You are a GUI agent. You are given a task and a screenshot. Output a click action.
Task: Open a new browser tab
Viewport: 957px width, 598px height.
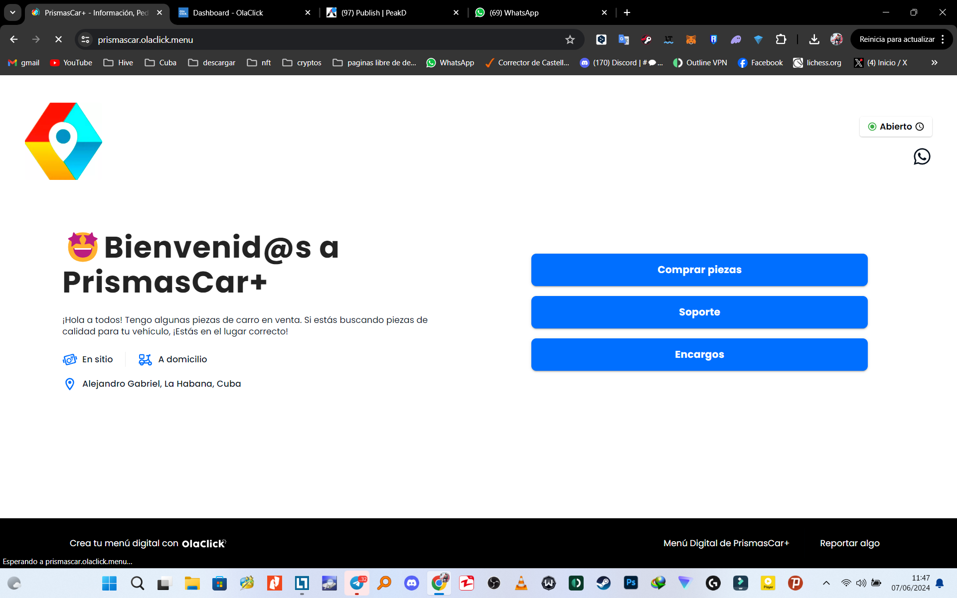click(627, 12)
